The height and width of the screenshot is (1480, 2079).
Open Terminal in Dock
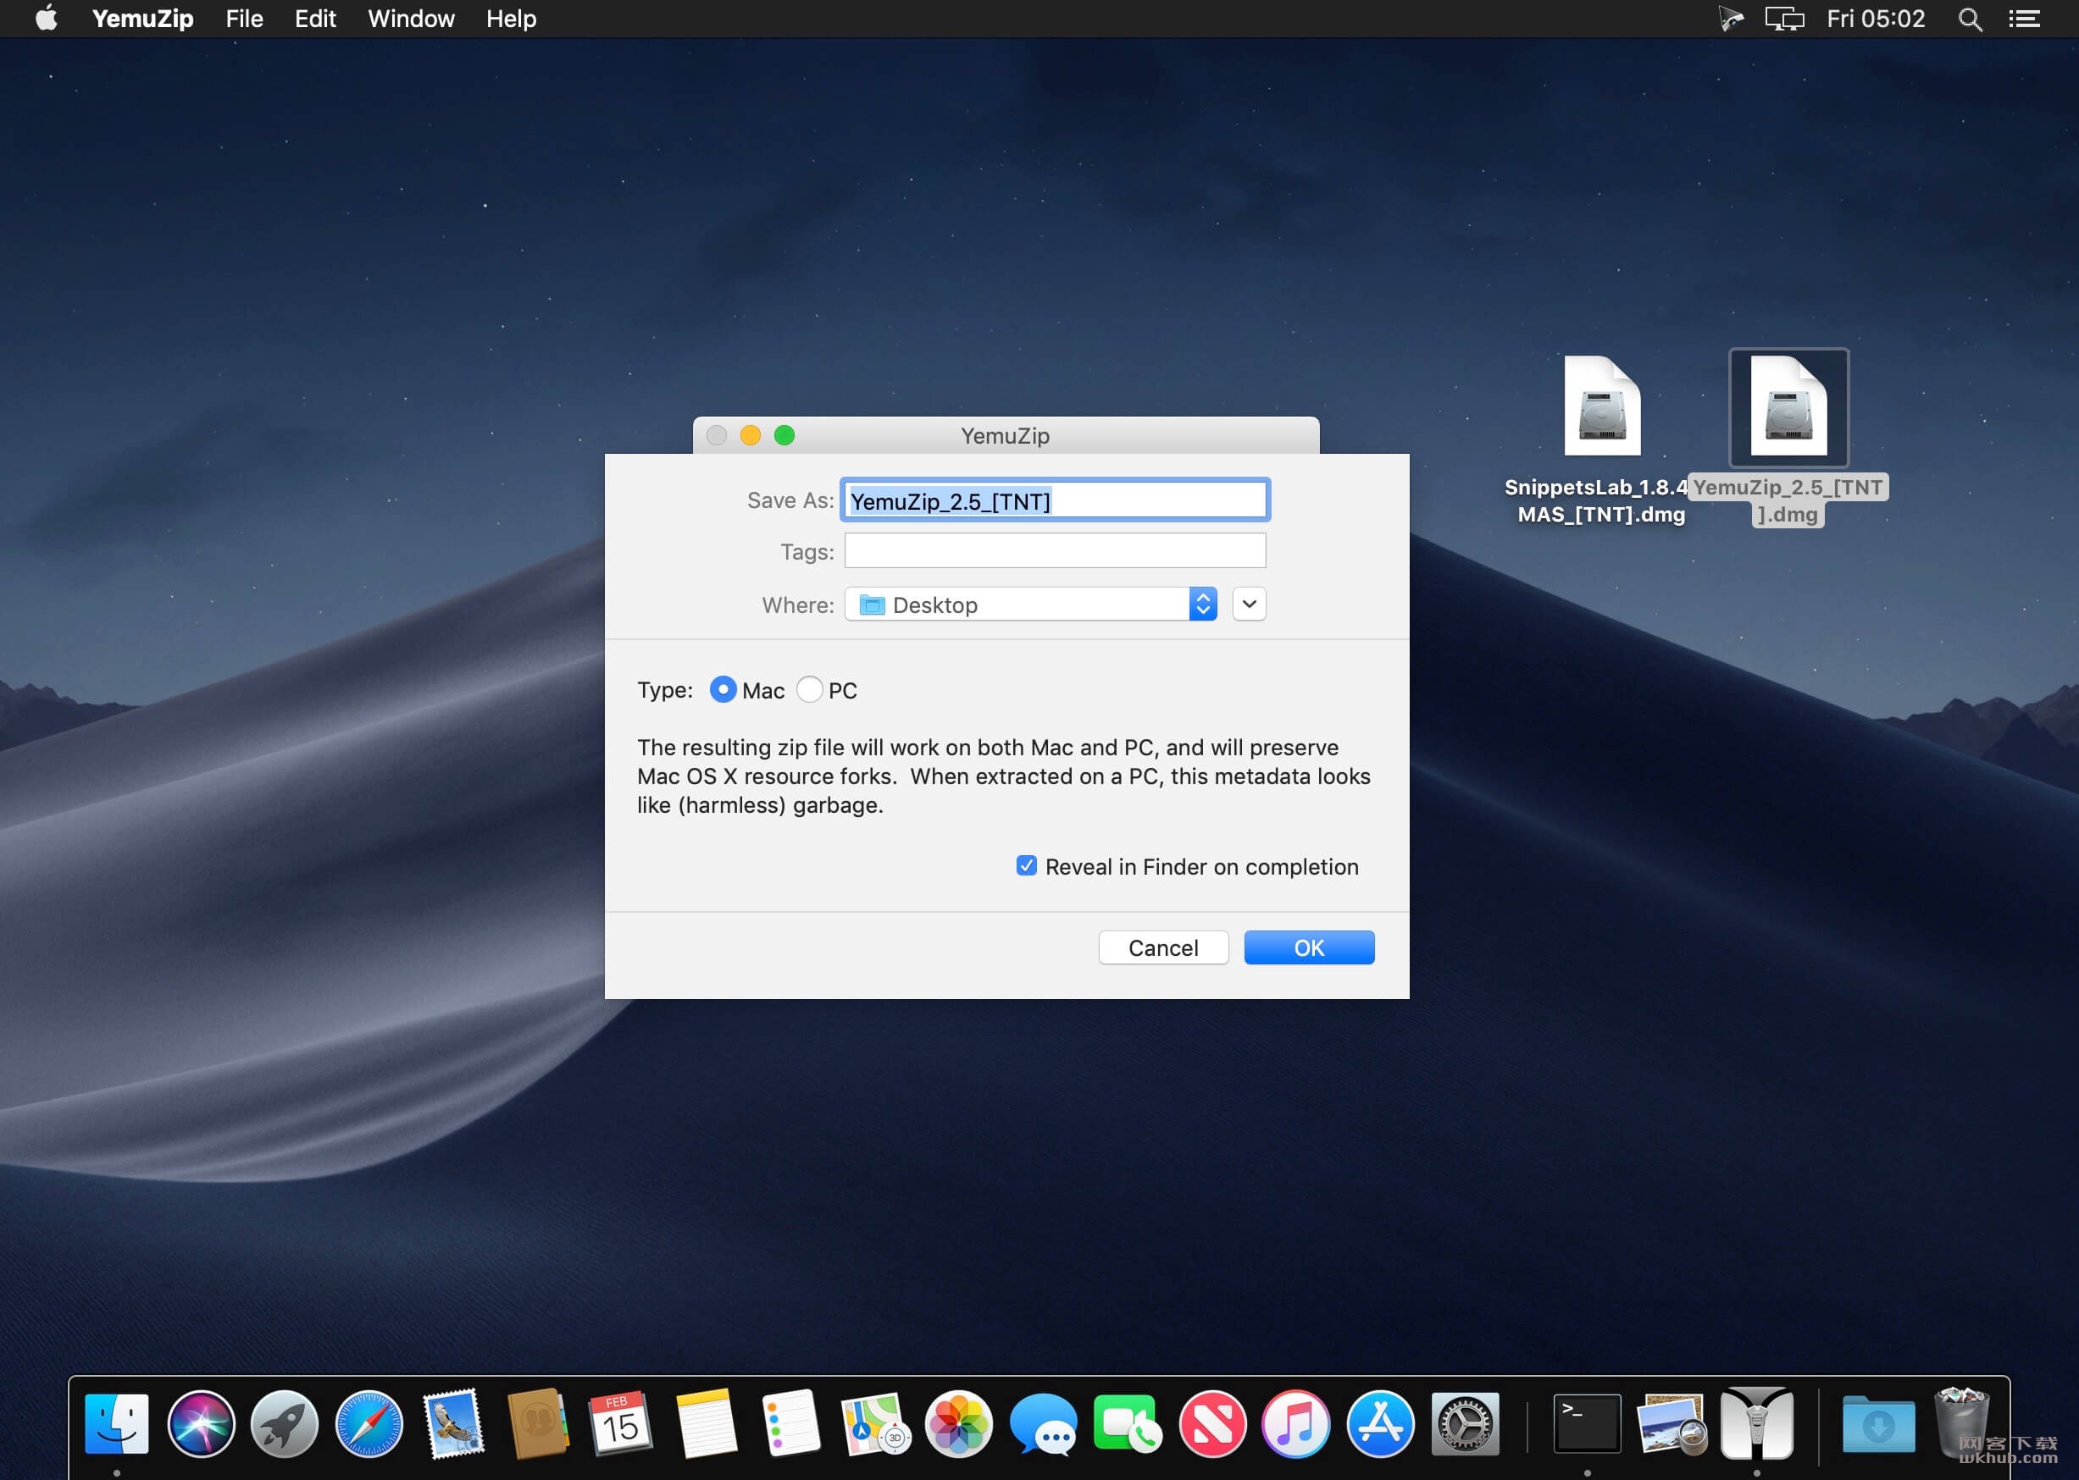click(1587, 1423)
